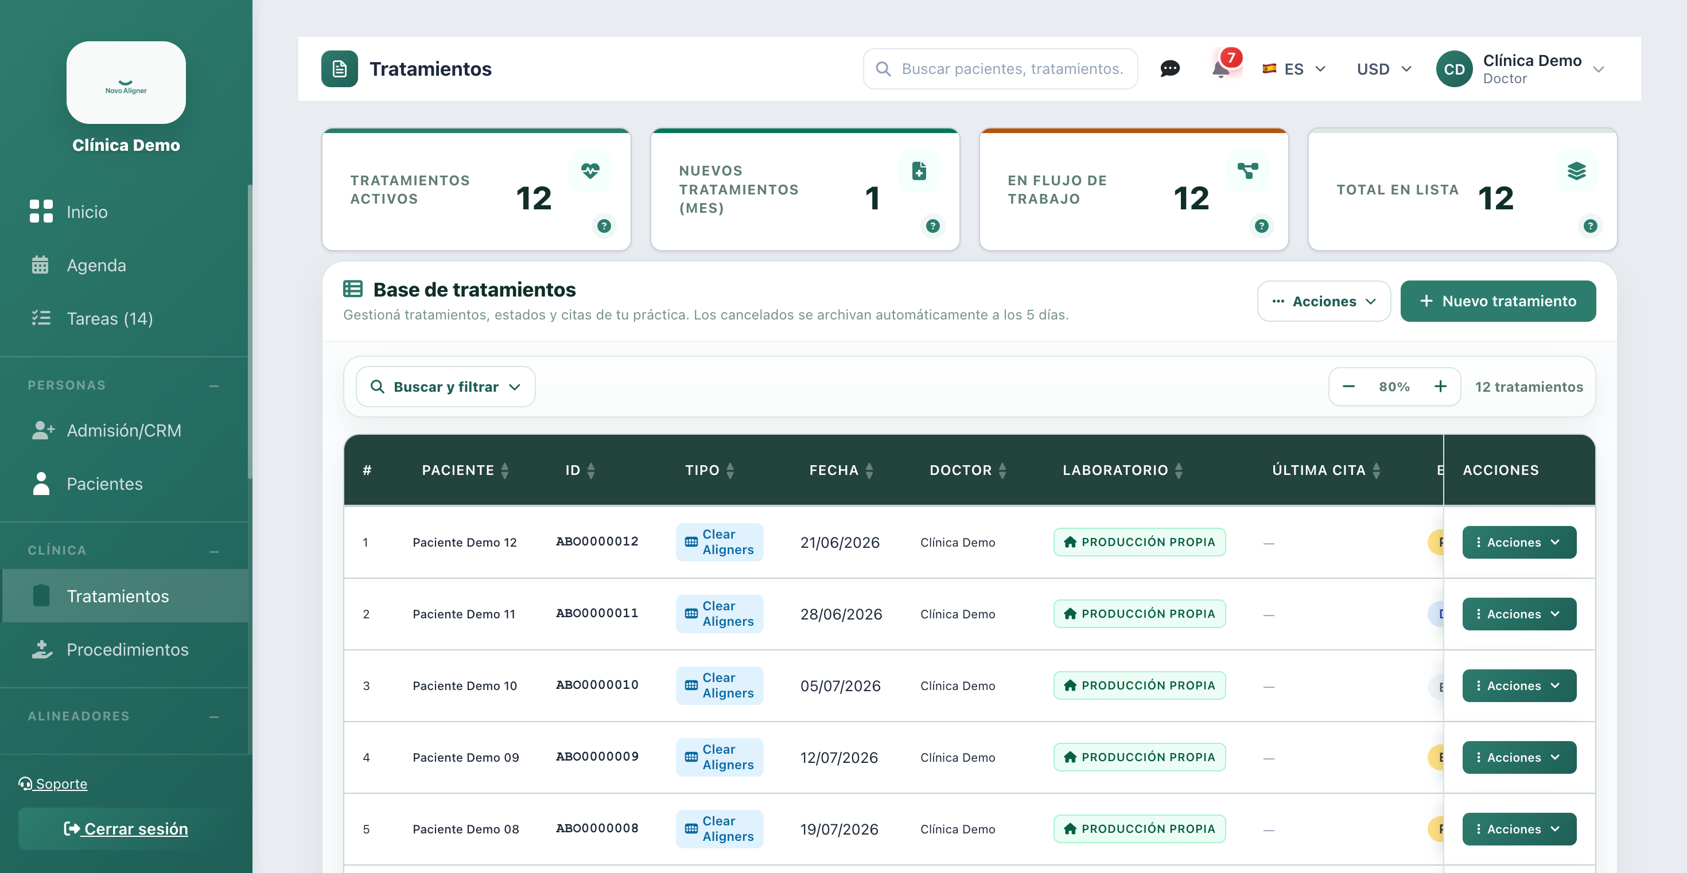Click the Novo Aligner clinic logo
Image resolution: width=1687 pixels, height=873 pixels.
126,83
